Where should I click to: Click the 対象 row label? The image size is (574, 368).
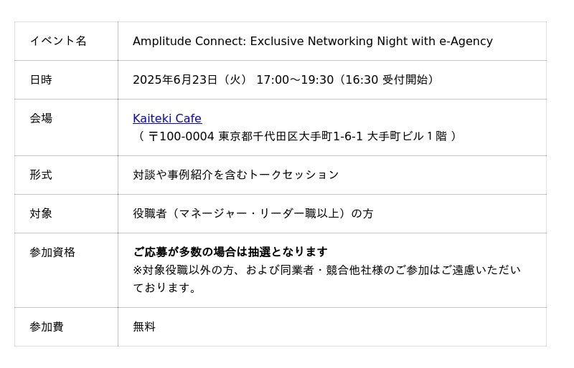pyautogui.click(x=41, y=213)
